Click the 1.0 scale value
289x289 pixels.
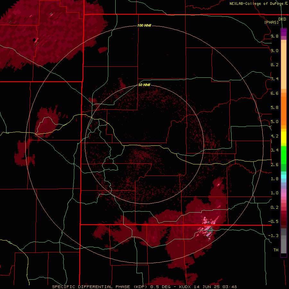click(275, 193)
